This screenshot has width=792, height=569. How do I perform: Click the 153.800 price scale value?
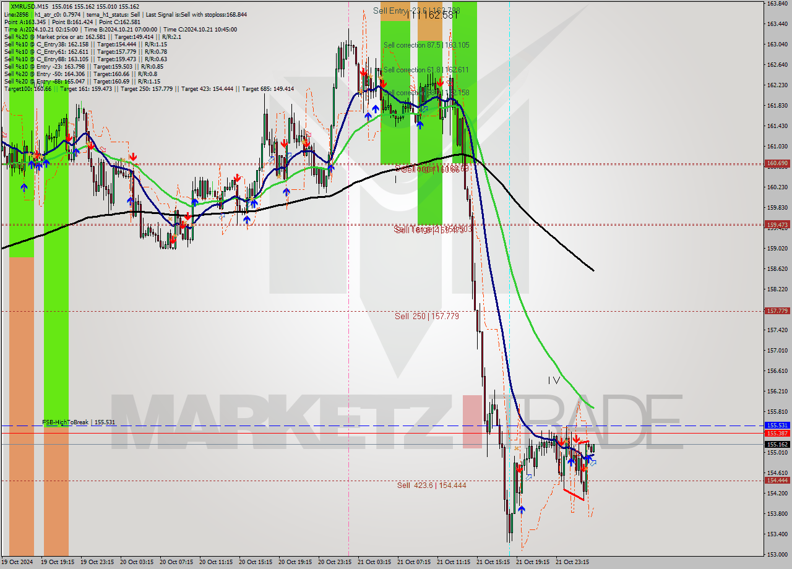click(x=777, y=514)
